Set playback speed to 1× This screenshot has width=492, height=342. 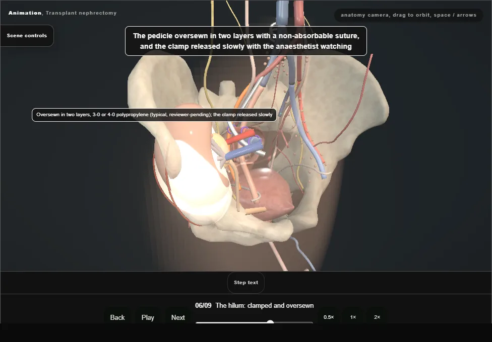(x=353, y=317)
